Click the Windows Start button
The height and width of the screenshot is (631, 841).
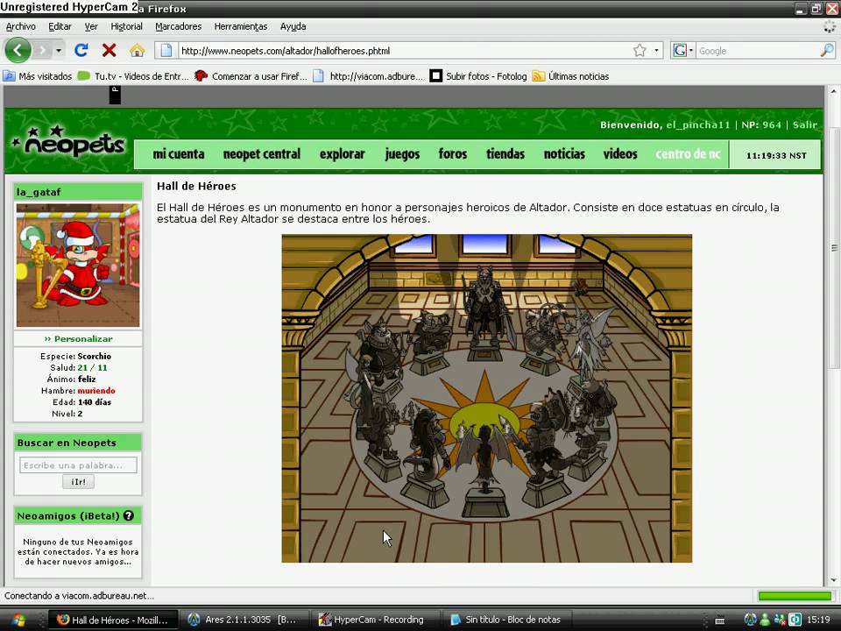click(19, 620)
